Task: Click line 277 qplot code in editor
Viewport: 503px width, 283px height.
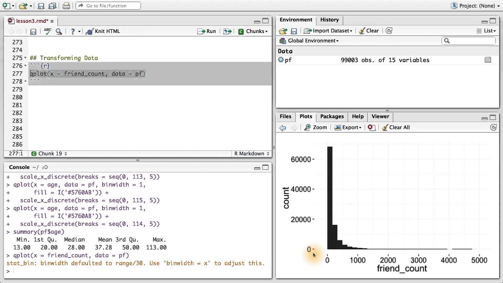Action: point(88,74)
